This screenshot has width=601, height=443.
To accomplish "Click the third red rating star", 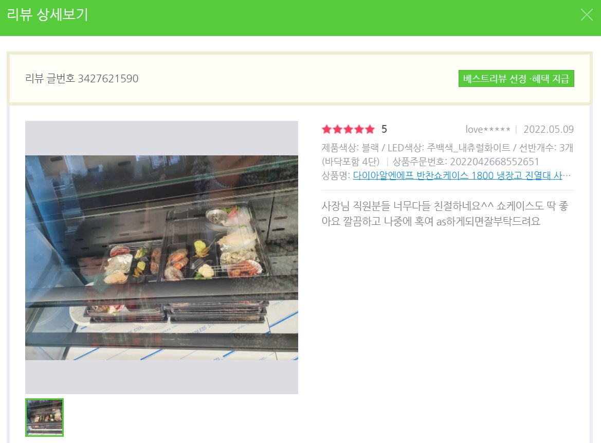I will click(348, 129).
